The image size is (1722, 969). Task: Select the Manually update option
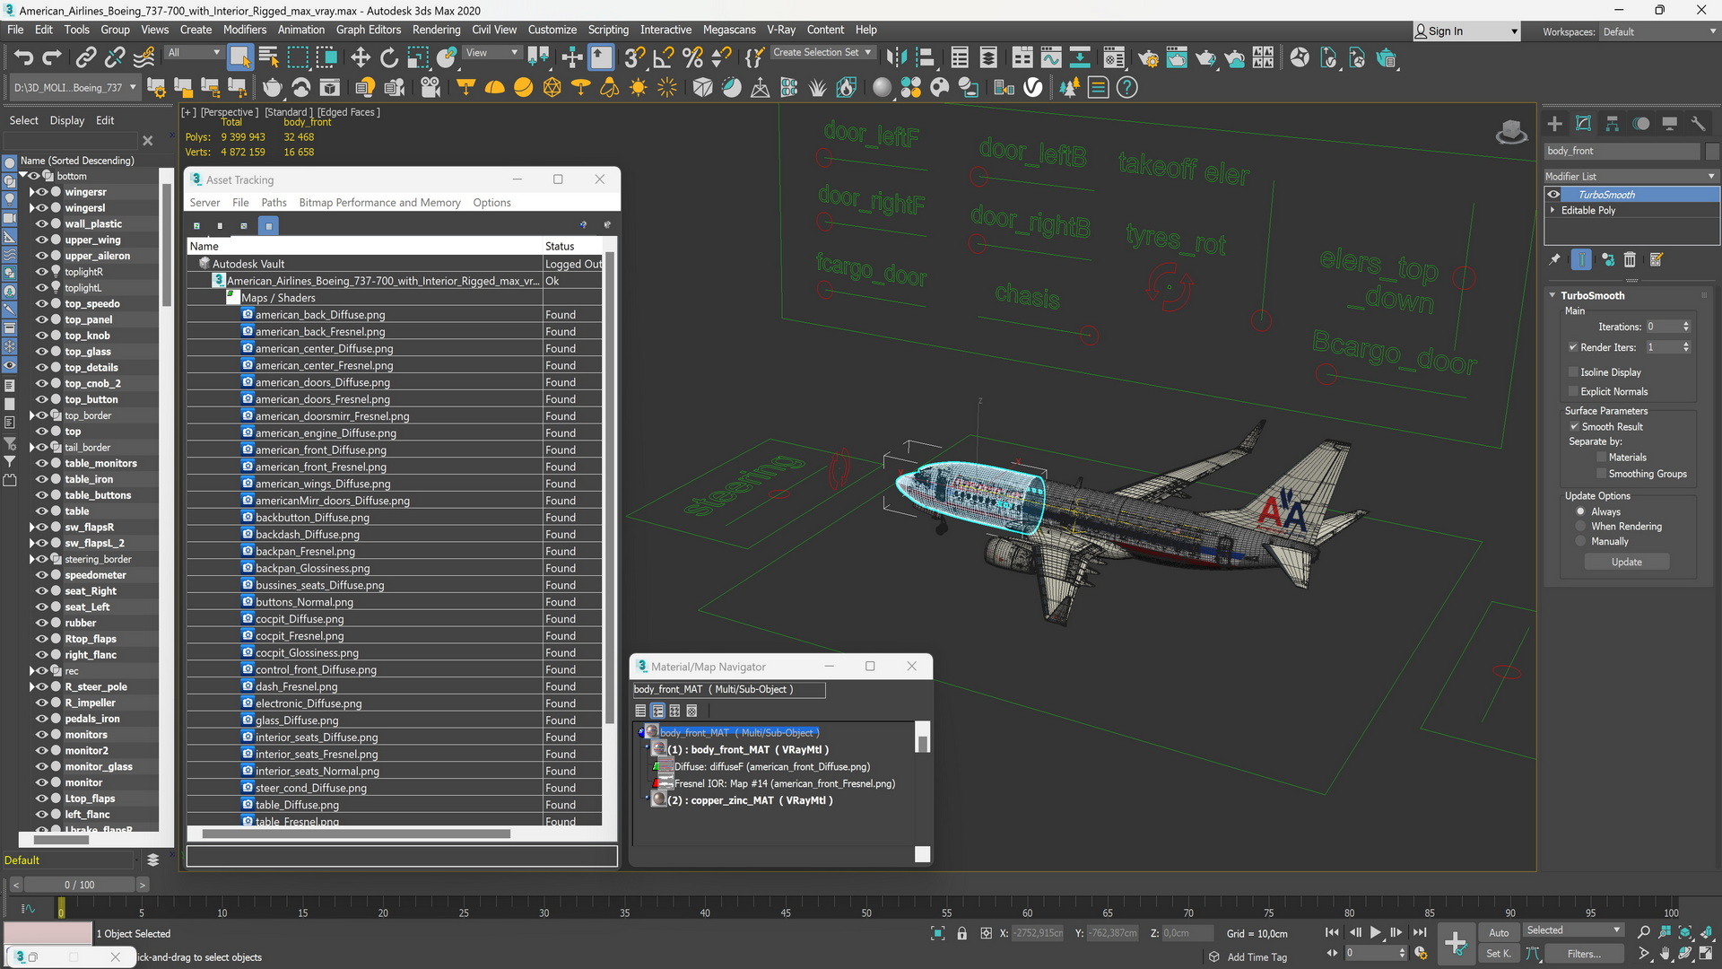tap(1581, 541)
